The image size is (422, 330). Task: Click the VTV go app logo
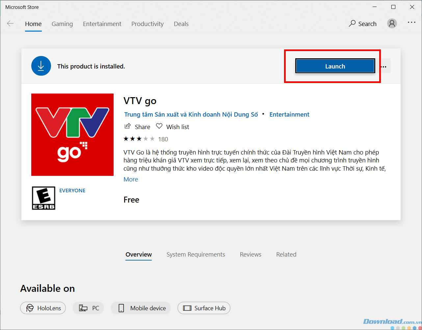(72, 135)
